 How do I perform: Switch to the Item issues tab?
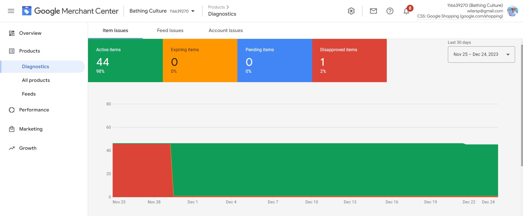[x=115, y=30]
